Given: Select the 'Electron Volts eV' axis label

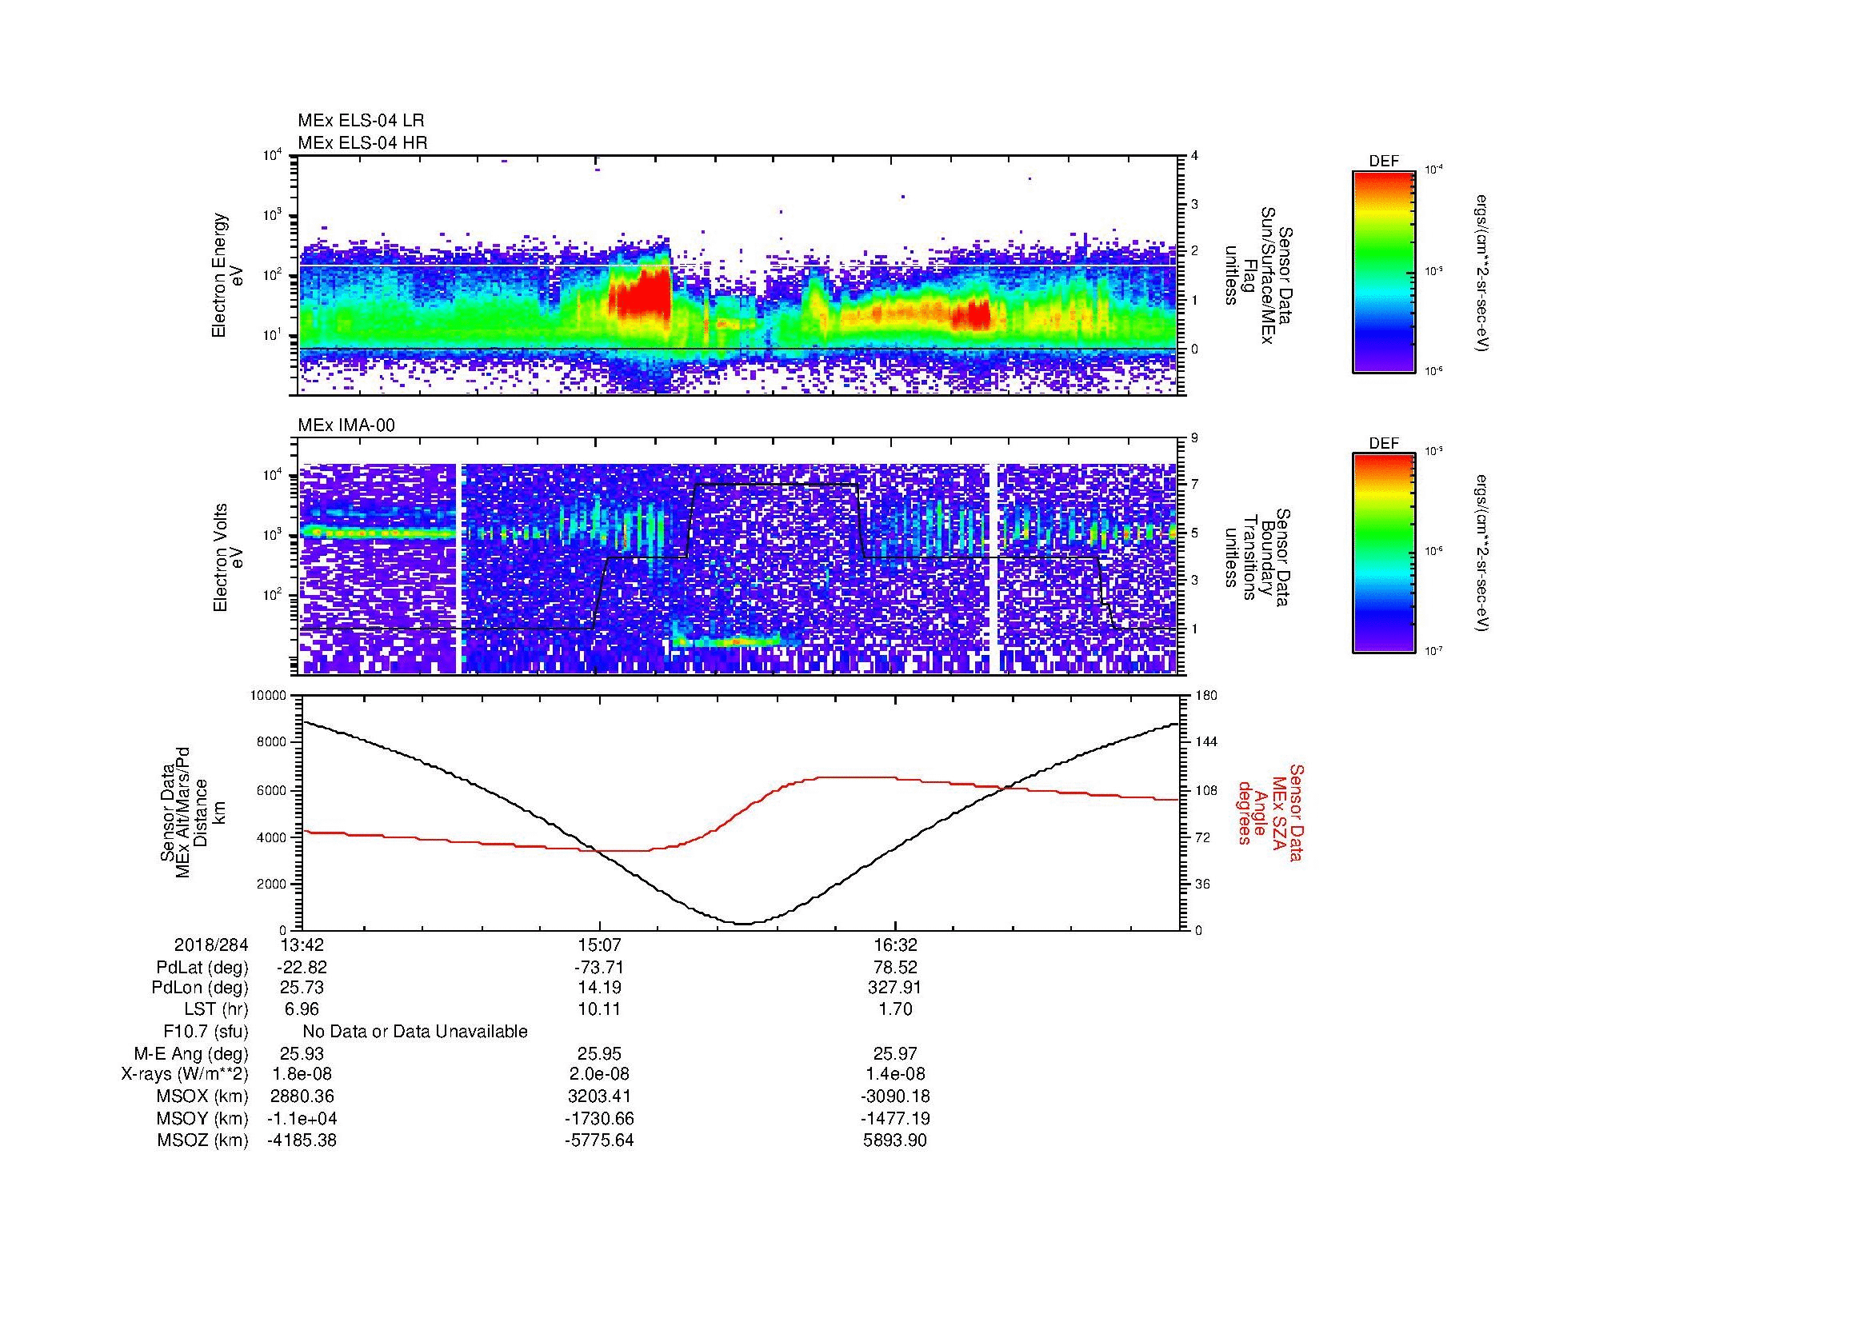Looking at the screenshot, I should tap(227, 557).
